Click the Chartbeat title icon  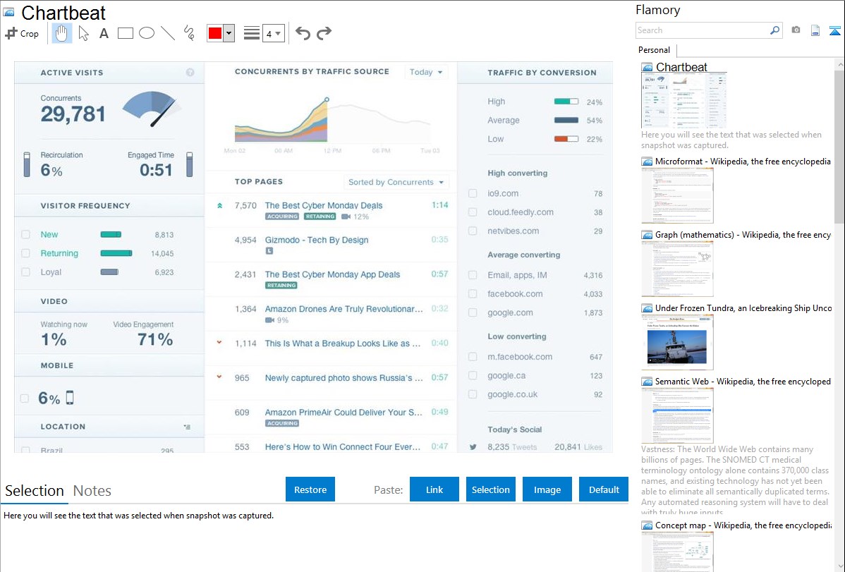coord(8,13)
